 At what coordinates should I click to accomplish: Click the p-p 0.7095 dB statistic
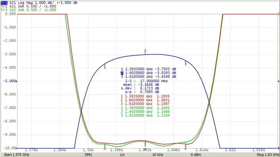pos(142,92)
